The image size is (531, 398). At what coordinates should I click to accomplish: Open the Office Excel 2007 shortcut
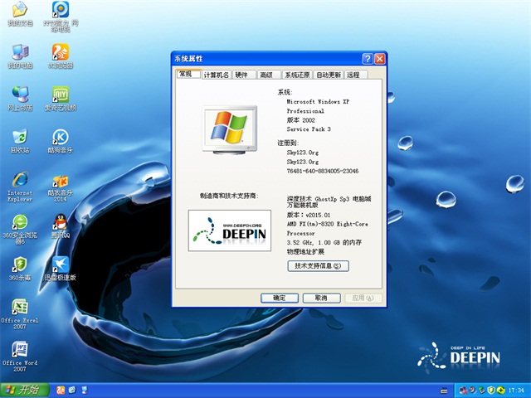[19, 307]
